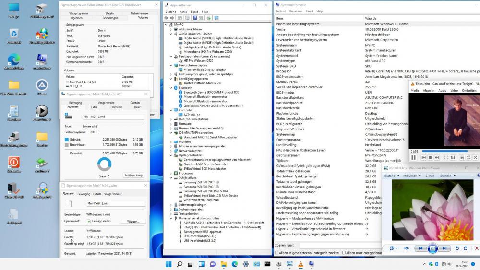Rotate the photo clockwise in Photo Viewer
Screen dimensions: 480x270
point(466,248)
